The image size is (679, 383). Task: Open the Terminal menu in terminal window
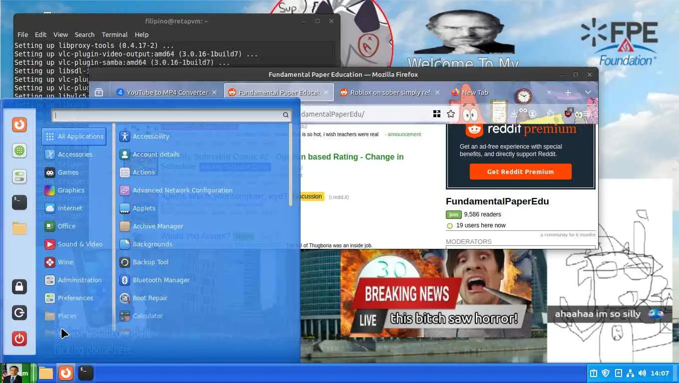114,34
